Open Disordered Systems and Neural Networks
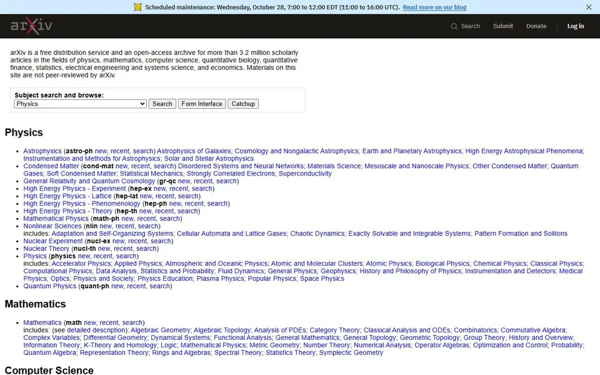600x375 pixels. point(241,166)
